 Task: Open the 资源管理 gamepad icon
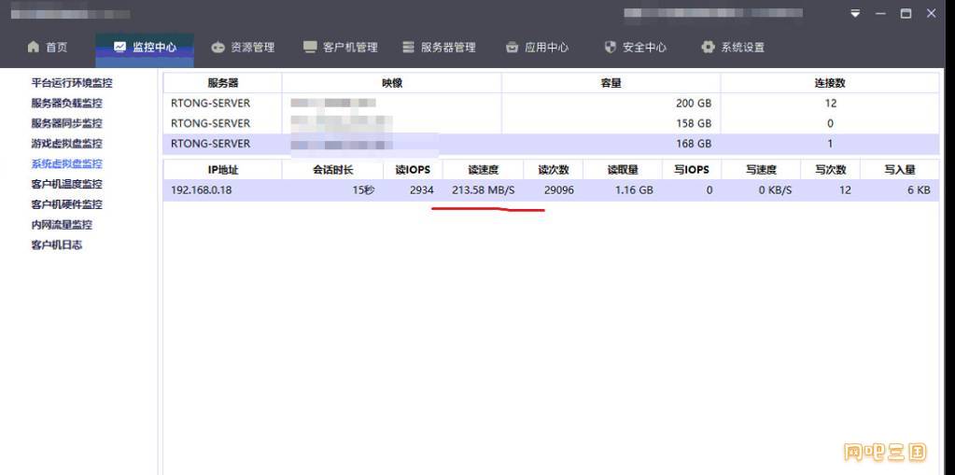tap(218, 47)
